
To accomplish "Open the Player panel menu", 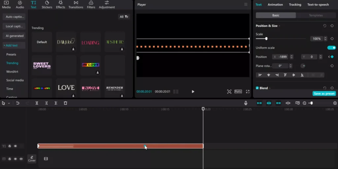I will point(246,4).
